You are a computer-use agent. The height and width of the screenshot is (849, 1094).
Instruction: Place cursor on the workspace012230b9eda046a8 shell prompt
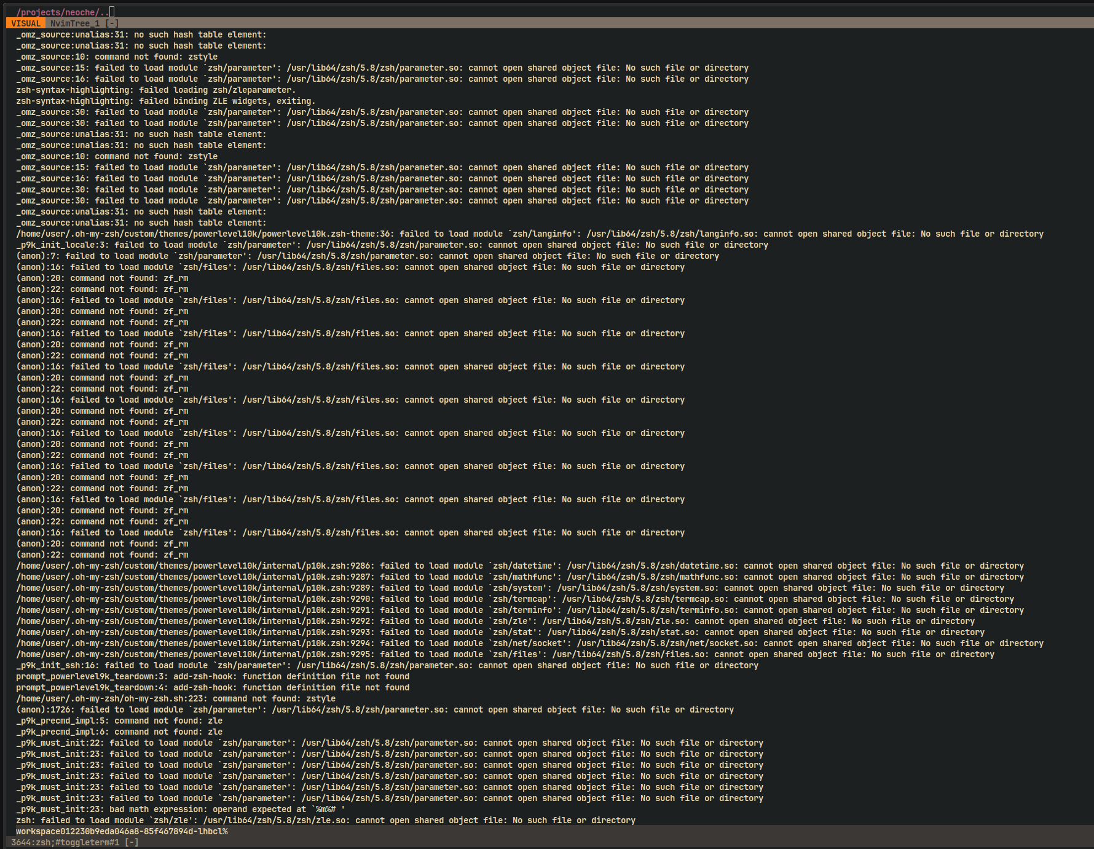(122, 831)
